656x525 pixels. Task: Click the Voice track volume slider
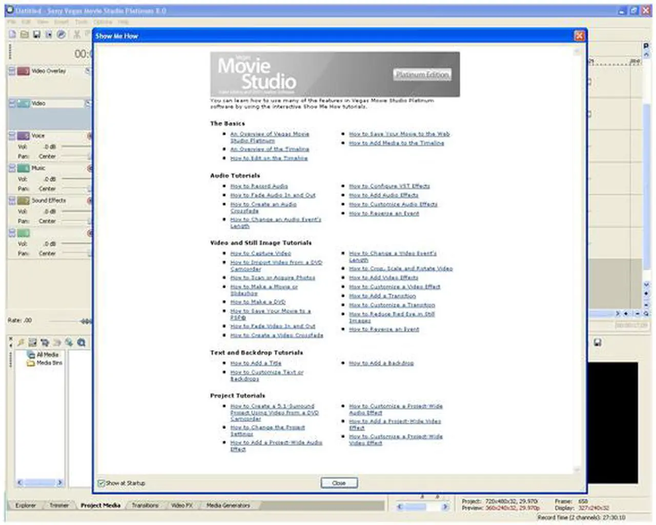pyautogui.click(x=76, y=147)
